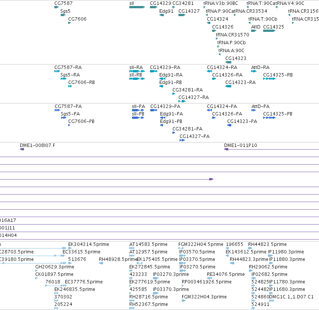Select RH44823.5prime EST label
The width and height of the screenshot is (319, 310).
point(267,244)
